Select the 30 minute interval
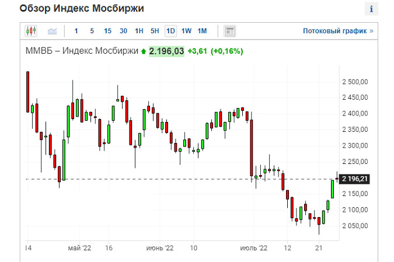Image resolution: width=394 pixels, height=262 pixels. coord(123,31)
